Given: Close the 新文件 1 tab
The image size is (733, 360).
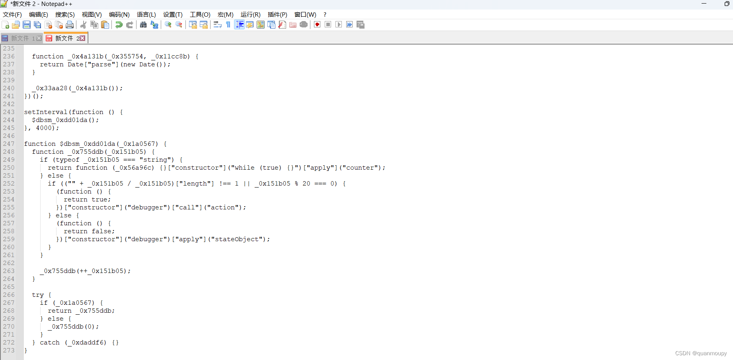Looking at the screenshot, I should pyautogui.click(x=39, y=39).
